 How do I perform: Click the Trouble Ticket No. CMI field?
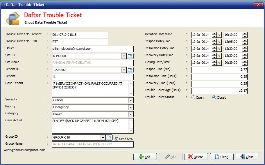[x=80, y=42]
